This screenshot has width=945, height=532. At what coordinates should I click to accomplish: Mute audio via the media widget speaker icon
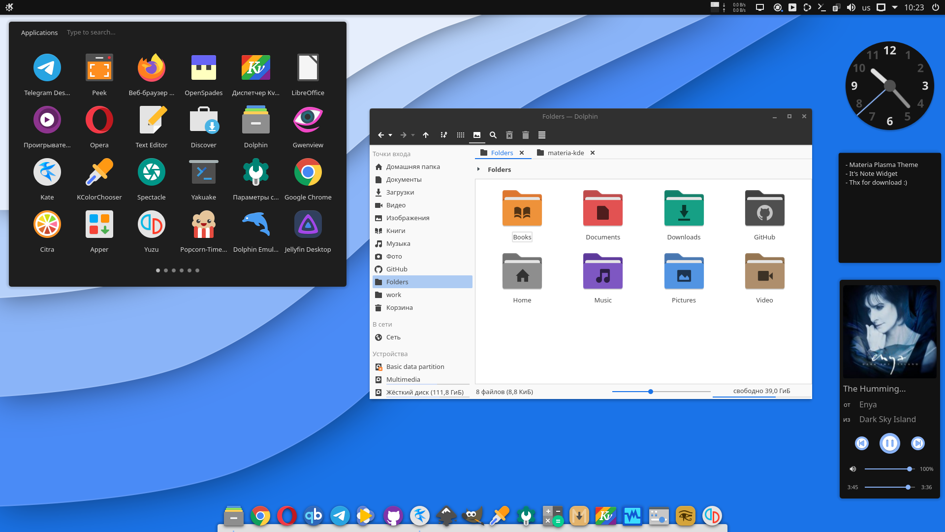[x=853, y=469]
